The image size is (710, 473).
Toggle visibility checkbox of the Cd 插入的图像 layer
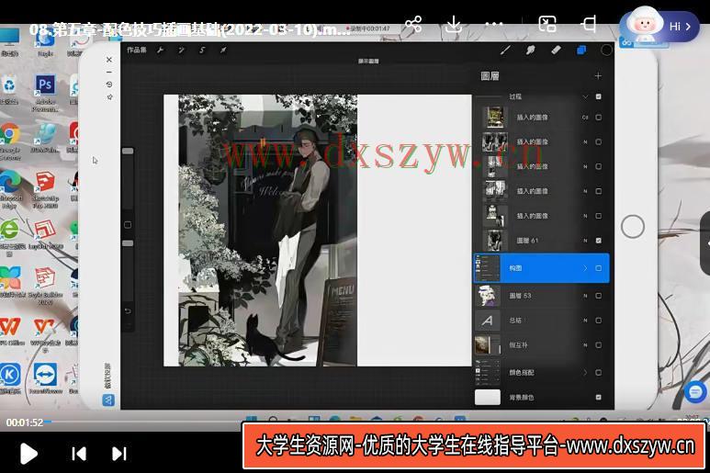(598, 118)
